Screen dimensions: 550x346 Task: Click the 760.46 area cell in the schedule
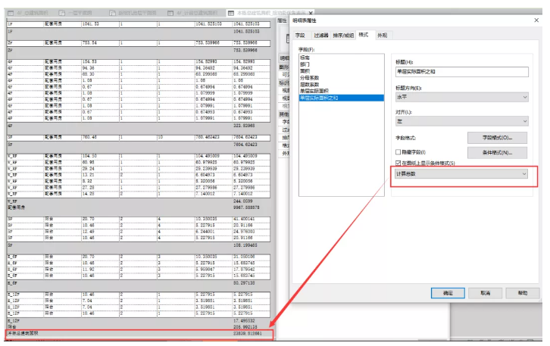coord(89,138)
